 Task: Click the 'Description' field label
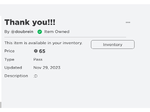pyautogui.click(x=16, y=76)
